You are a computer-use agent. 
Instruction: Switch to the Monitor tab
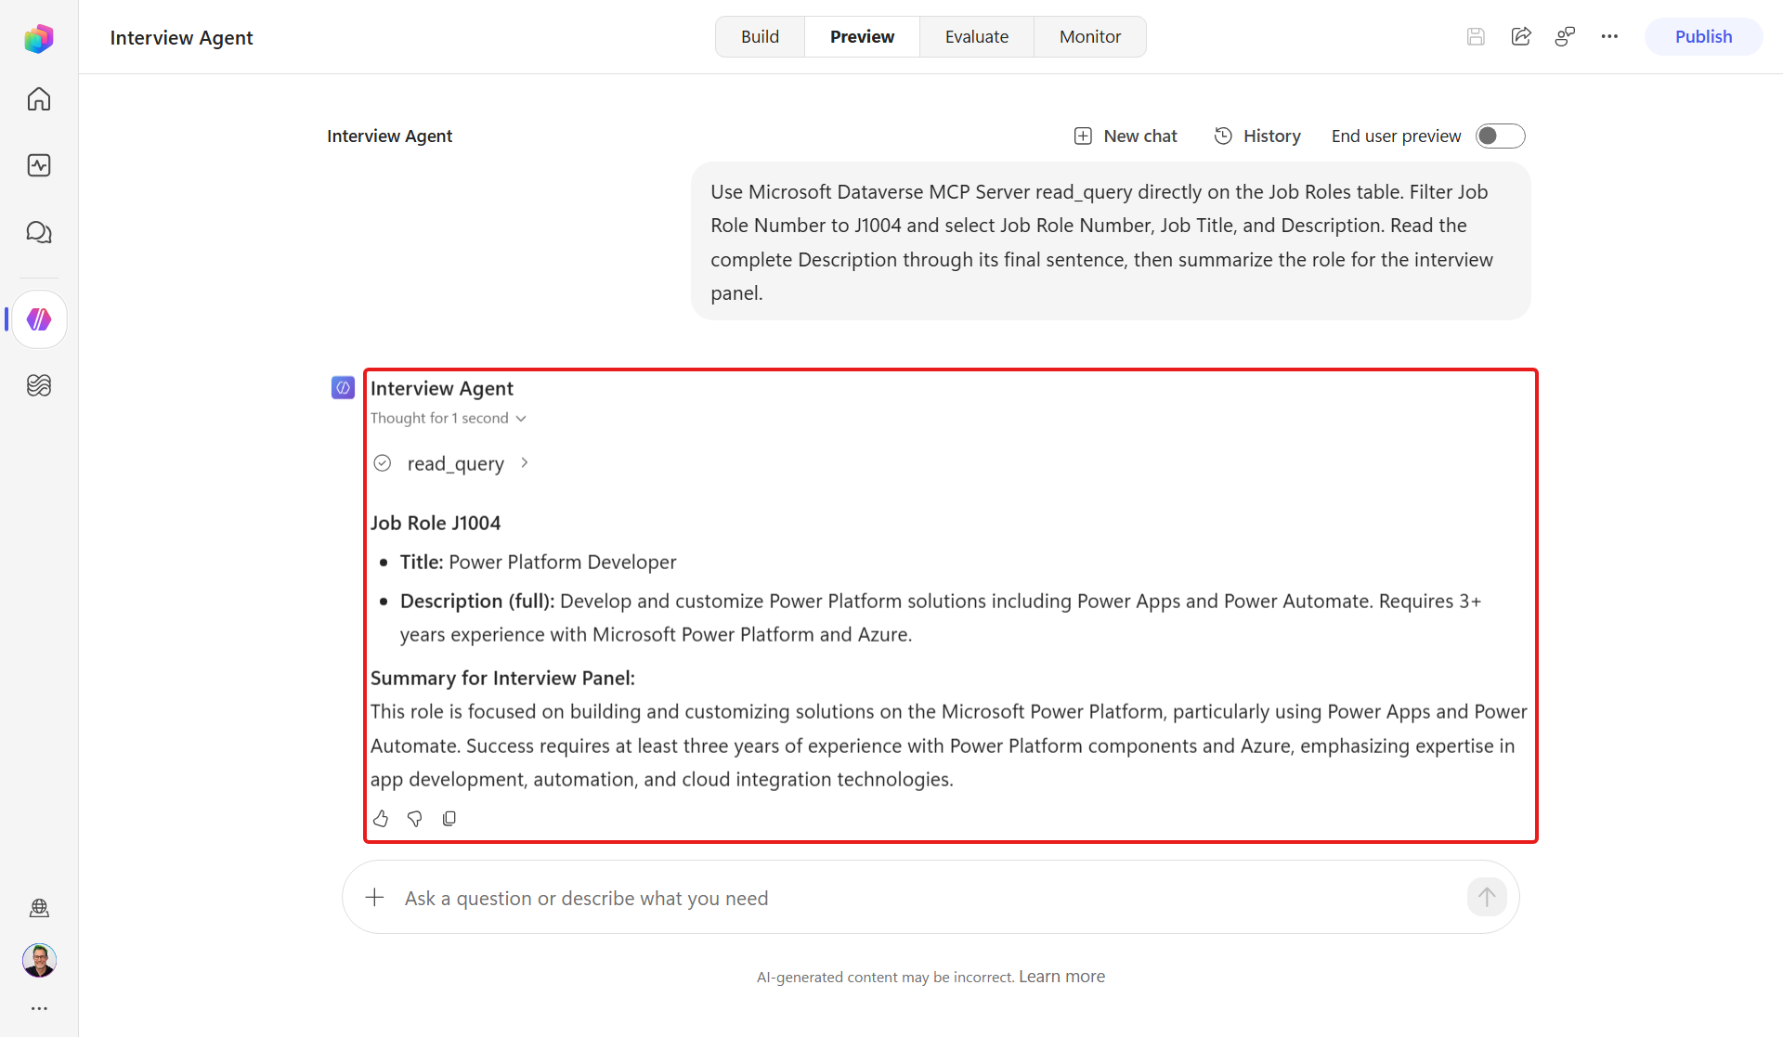coord(1090,37)
